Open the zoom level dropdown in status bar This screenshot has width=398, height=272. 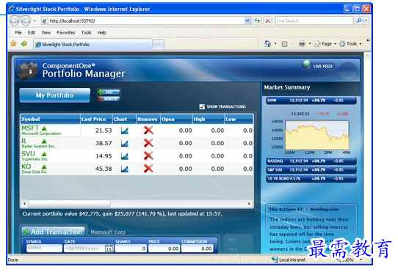[x=361, y=260]
